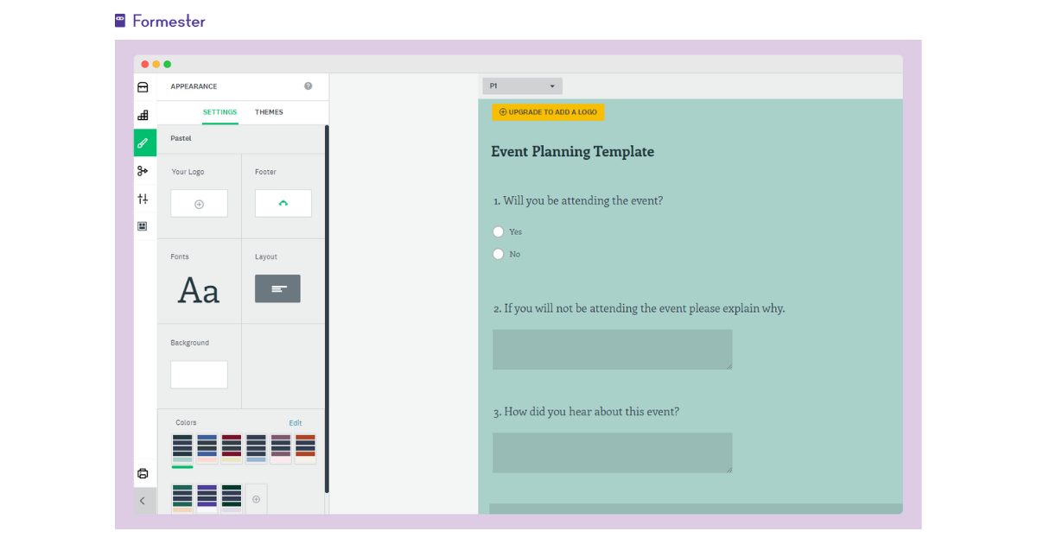Screen dimensions: 1037x544
Task: Add a new color palette with plus button
Action: (x=256, y=498)
